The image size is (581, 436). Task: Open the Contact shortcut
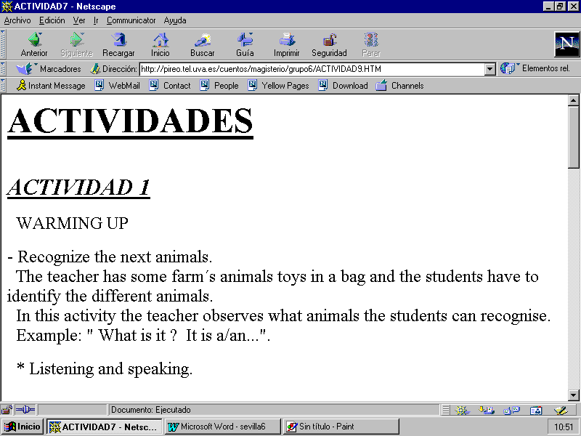coord(170,86)
